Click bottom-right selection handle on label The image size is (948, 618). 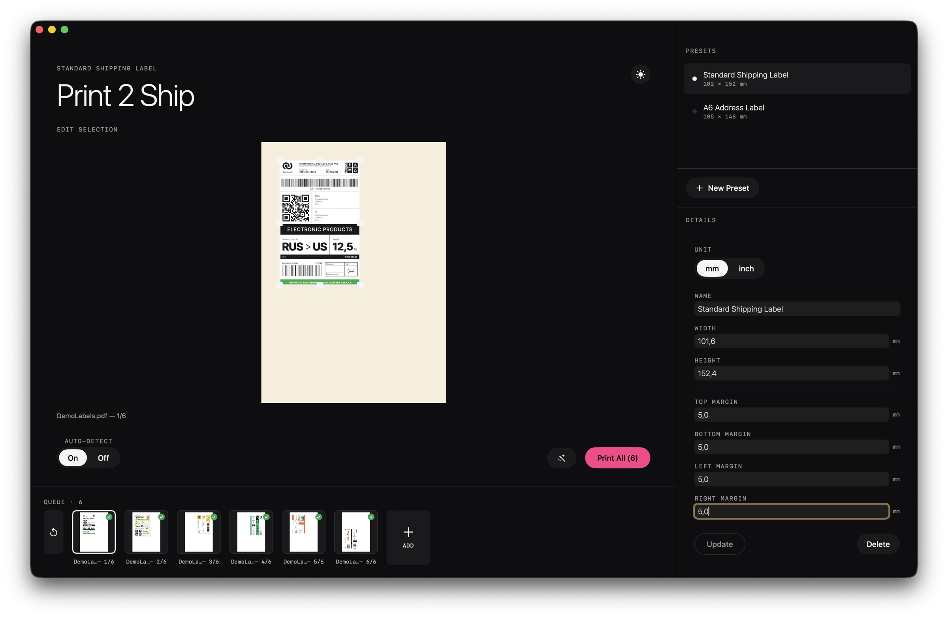(361, 285)
